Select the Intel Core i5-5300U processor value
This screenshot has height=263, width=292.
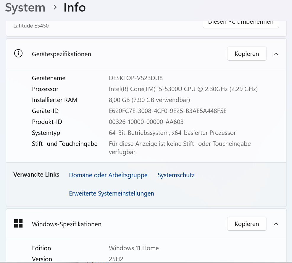tap(183, 89)
